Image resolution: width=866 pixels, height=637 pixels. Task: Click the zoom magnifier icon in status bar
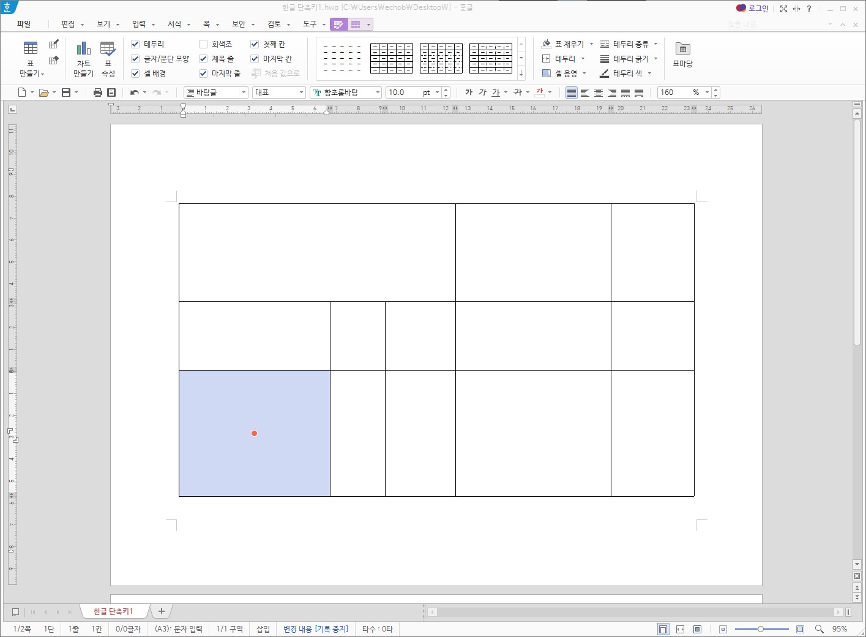[819, 629]
